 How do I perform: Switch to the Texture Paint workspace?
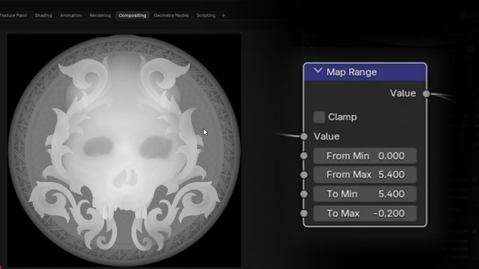(13, 15)
